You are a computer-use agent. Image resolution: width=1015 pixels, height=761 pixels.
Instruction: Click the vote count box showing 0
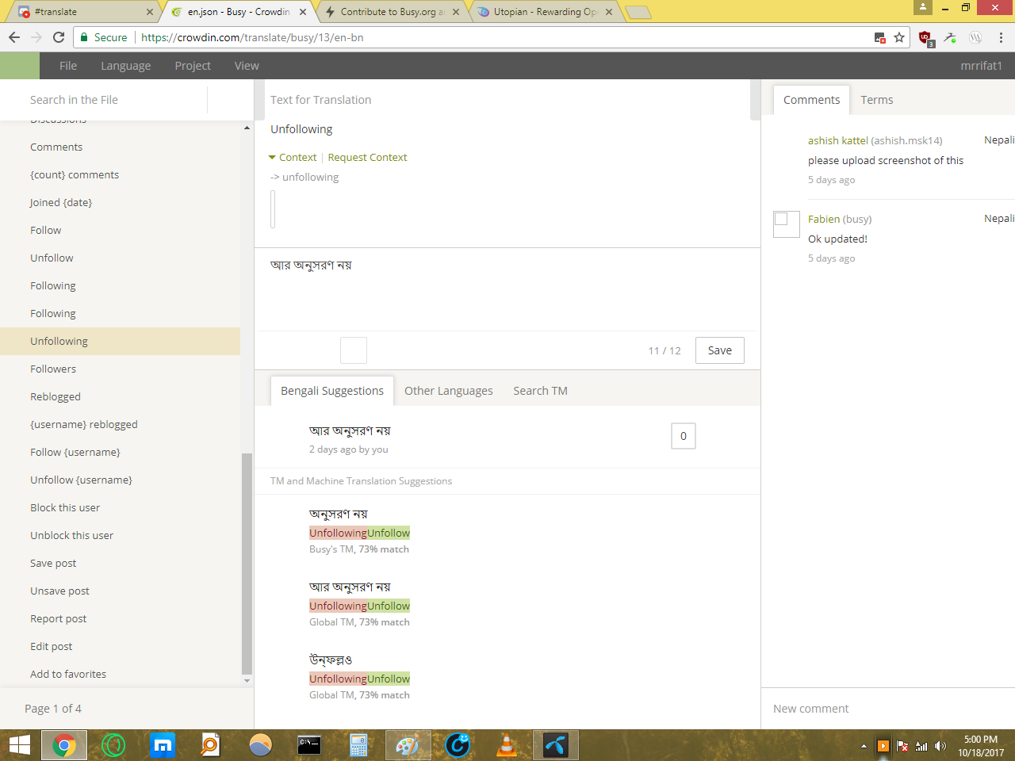coord(684,436)
